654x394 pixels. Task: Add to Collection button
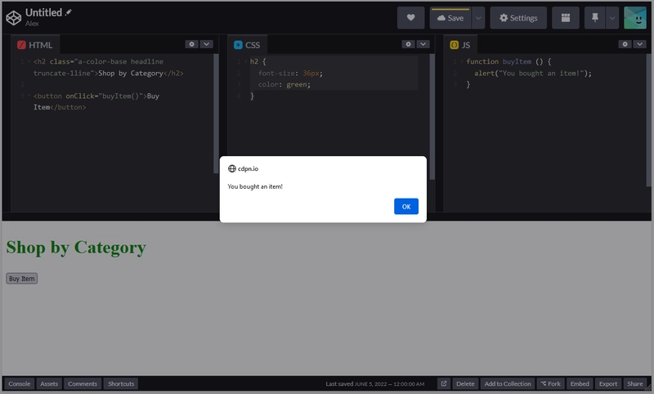[508, 383]
